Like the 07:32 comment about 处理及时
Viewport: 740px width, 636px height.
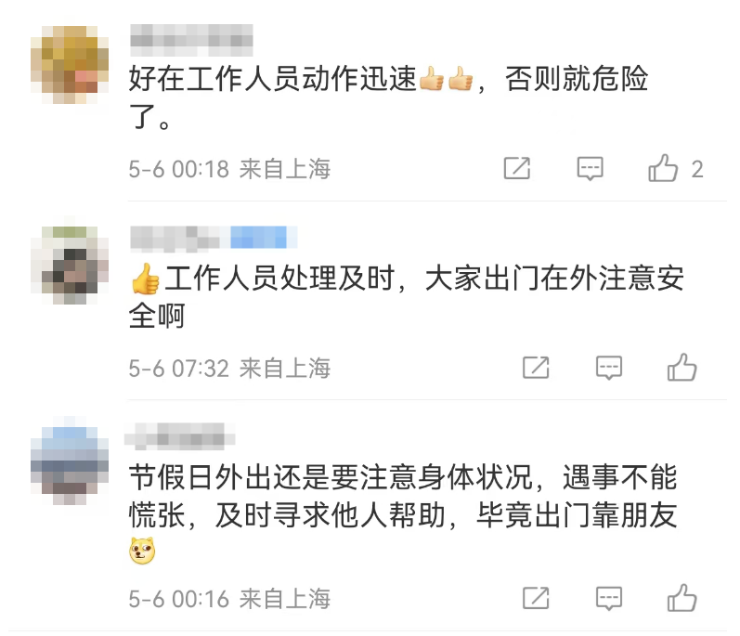tap(682, 368)
